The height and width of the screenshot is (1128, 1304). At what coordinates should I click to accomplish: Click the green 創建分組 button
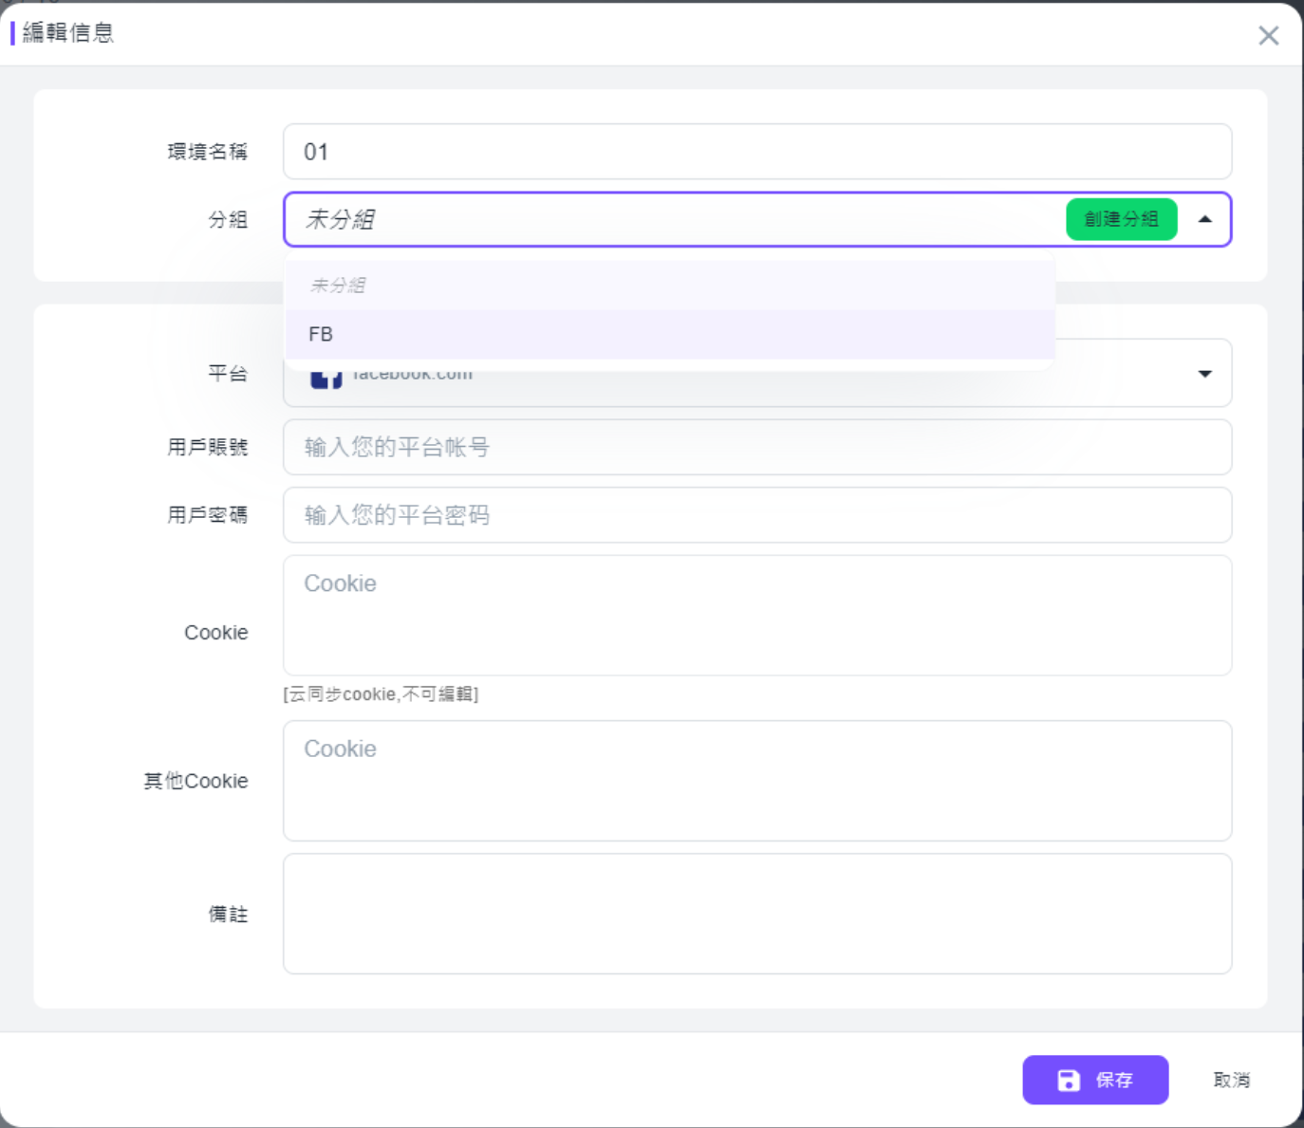[x=1121, y=219]
